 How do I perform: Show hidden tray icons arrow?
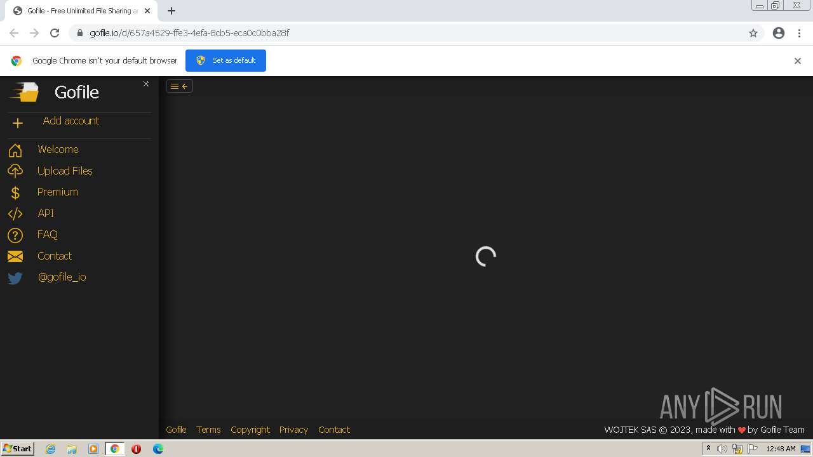coord(708,449)
